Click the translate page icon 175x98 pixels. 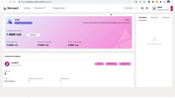pyautogui.click(x=136, y=2)
